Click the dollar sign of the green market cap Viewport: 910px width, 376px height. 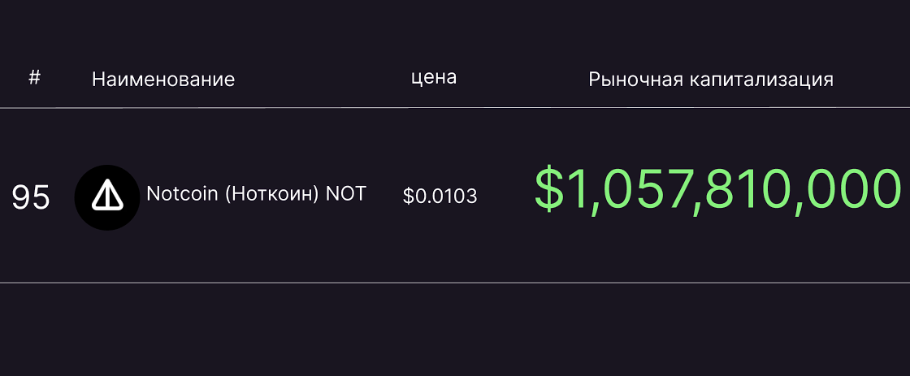(x=549, y=190)
